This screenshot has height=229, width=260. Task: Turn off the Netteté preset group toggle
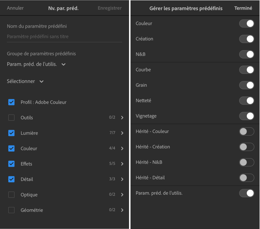(247, 100)
